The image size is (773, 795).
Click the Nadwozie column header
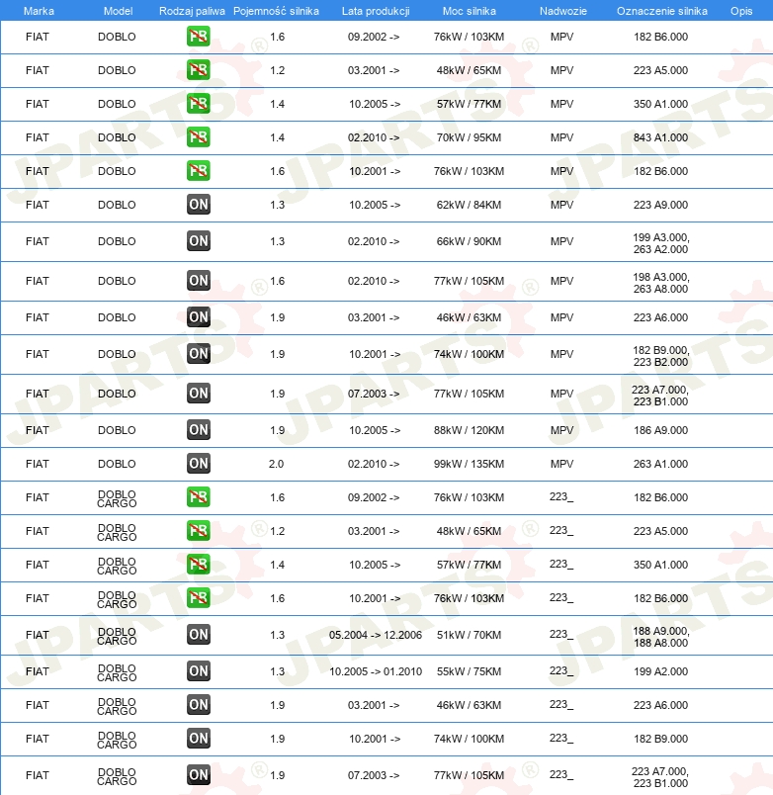(563, 11)
